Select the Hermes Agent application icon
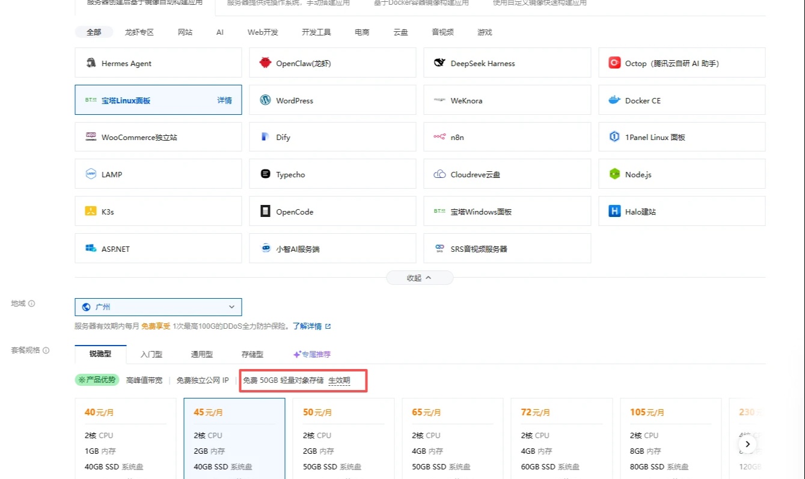Screen dimensions: 805x479 [91, 63]
